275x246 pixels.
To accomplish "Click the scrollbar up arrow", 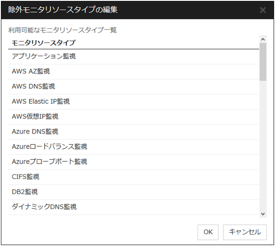I will [263, 40].
